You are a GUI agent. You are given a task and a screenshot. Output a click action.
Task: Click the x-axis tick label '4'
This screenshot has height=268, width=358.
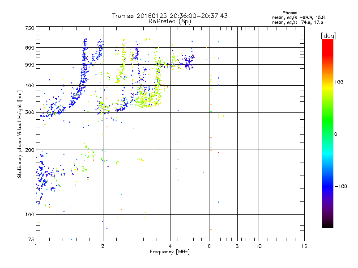(170, 246)
